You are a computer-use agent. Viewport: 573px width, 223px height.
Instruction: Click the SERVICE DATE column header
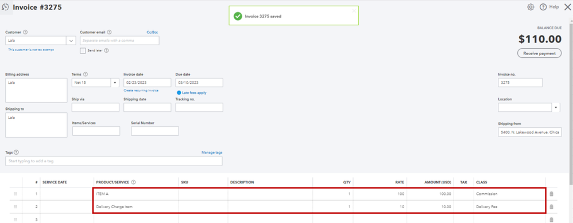pos(55,182)
